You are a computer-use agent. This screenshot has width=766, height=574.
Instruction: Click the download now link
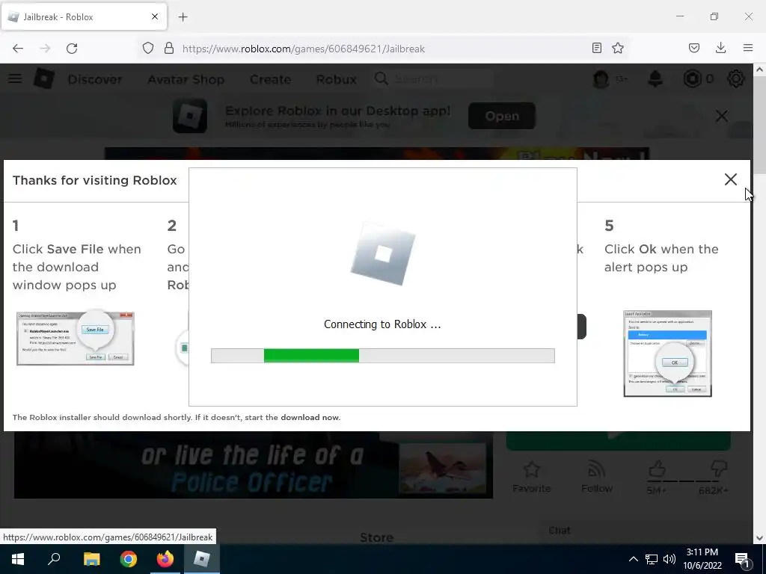310,417
